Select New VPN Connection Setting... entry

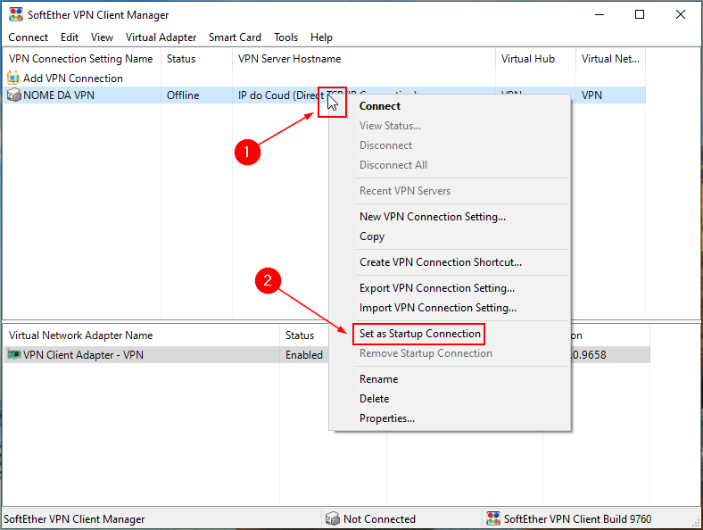[450, 217]
